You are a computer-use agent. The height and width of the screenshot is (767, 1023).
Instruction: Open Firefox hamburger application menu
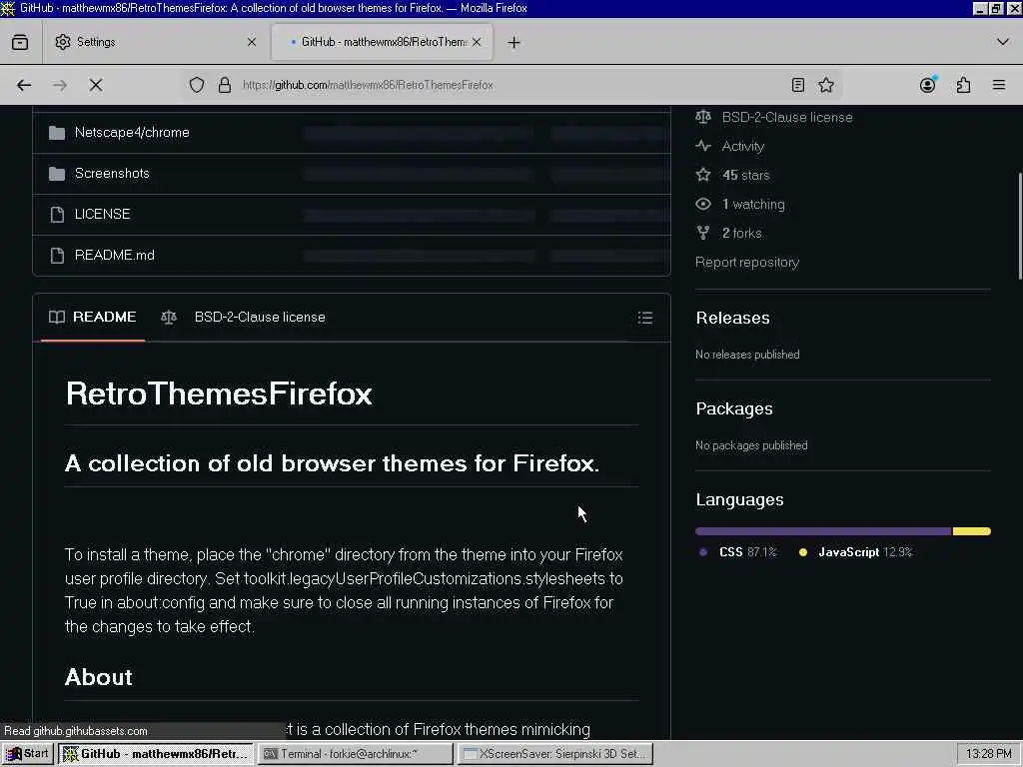point(999,86)
